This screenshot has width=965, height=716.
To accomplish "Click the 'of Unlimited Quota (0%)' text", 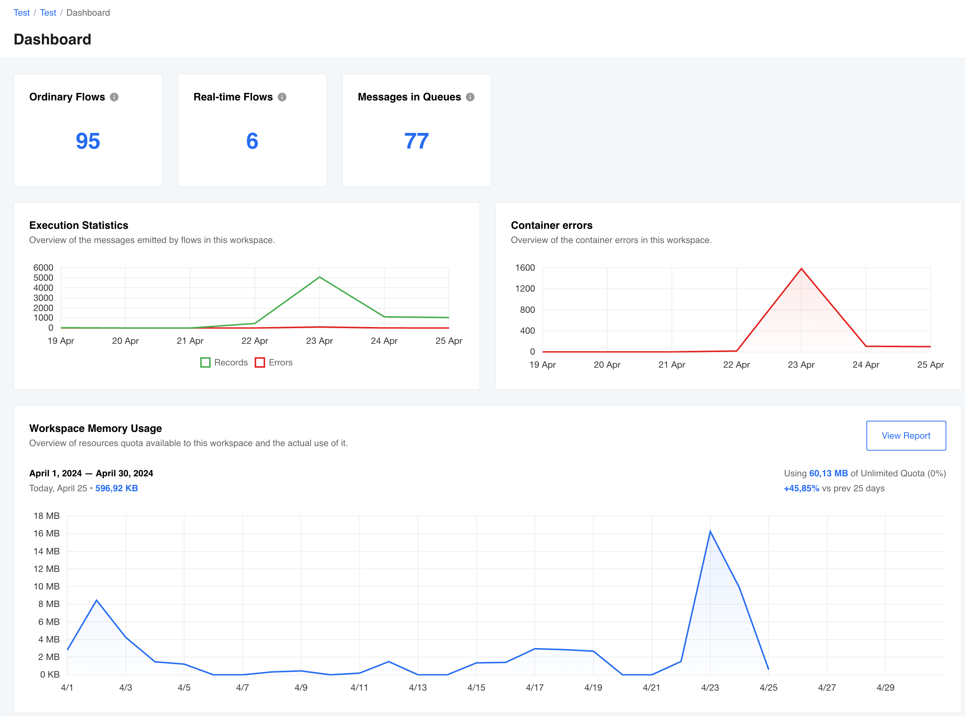I will coord(898,473).
